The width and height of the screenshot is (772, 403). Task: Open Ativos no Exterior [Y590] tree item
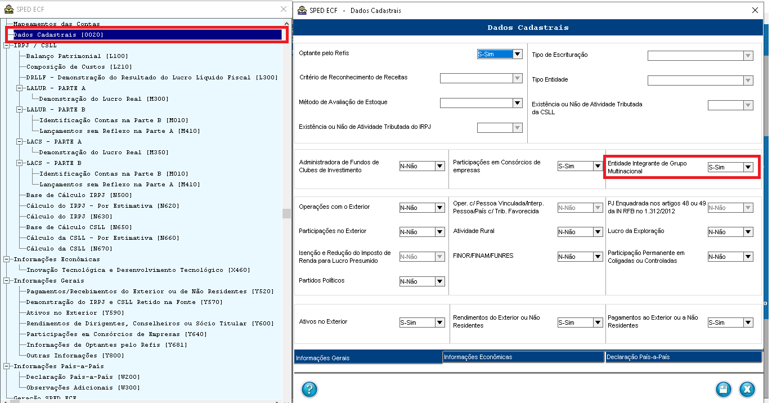point(75,313)
